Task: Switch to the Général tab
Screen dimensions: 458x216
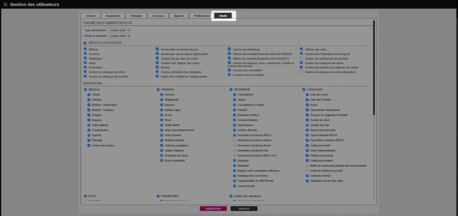Action: tap(90, 16)
